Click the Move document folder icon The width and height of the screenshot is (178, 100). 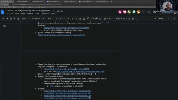[x=58, y=11]
